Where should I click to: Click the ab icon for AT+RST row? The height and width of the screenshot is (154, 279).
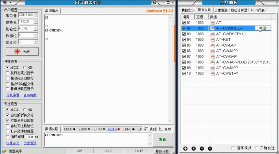(212, 40)
